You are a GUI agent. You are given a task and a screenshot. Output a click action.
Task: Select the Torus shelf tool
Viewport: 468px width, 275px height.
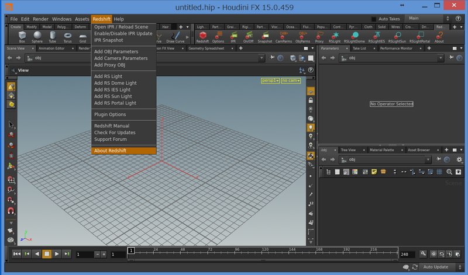click(x=67, y=37)
